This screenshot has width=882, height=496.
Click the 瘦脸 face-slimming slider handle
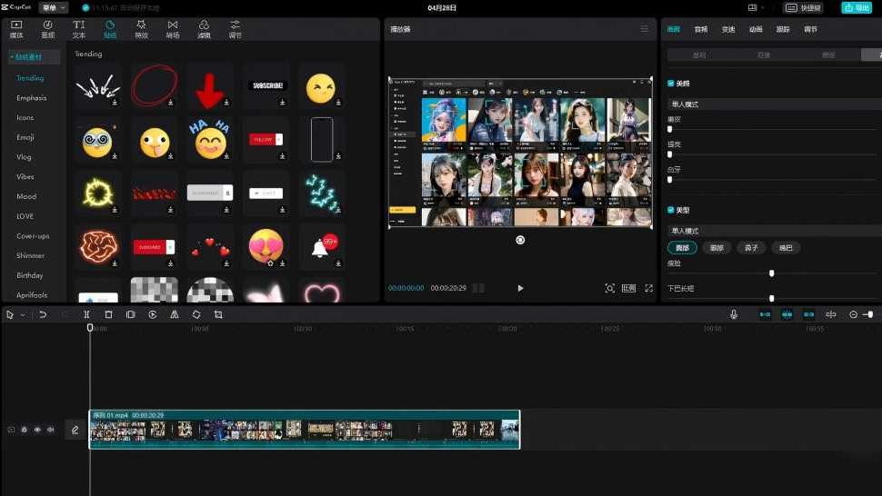coord(772,273)
